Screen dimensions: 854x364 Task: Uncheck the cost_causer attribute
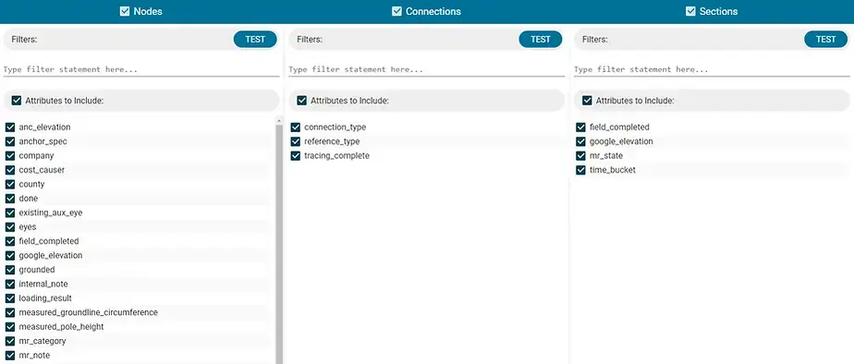point(10,170)
